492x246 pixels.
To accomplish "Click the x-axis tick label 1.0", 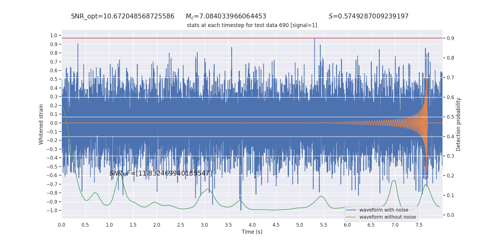I will (x=109, y=225).
